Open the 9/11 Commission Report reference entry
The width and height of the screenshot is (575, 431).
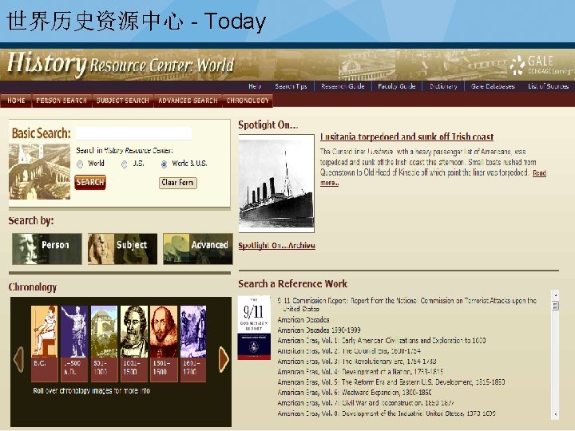click(407, 304)
